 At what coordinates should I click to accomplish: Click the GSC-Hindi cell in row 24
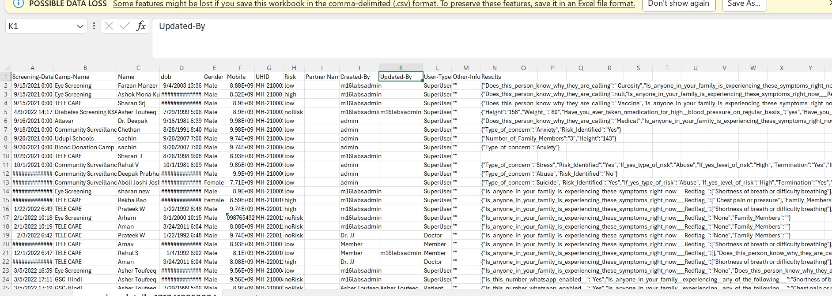[x=85, y=279]
